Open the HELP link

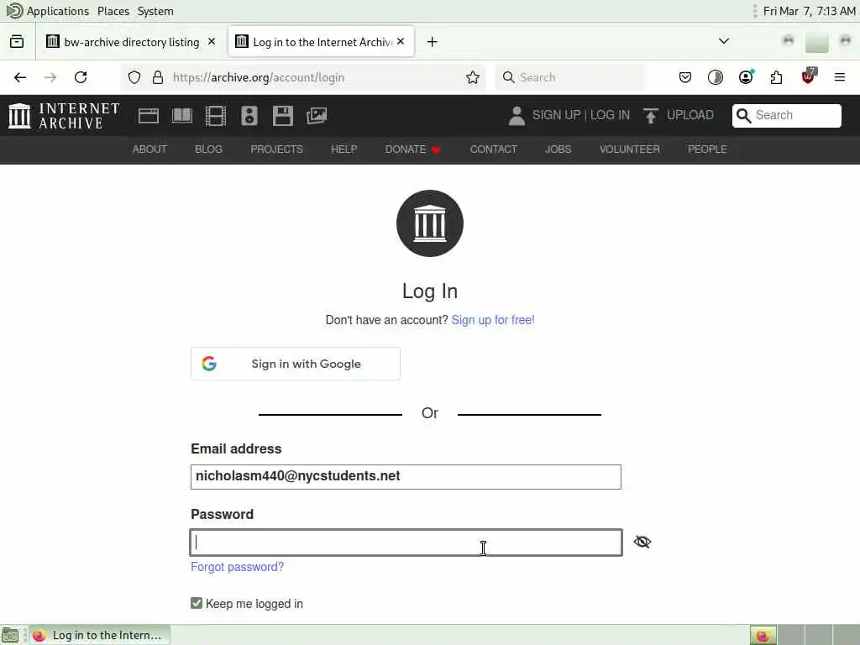pyautogui.click(x=343, y=149)
